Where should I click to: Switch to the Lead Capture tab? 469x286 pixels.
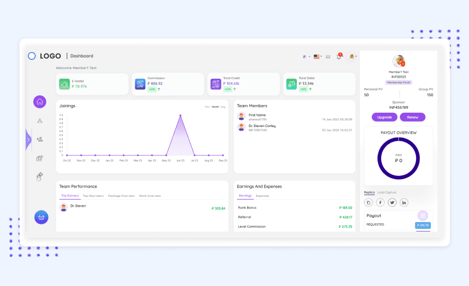click(x=387, y=193)
